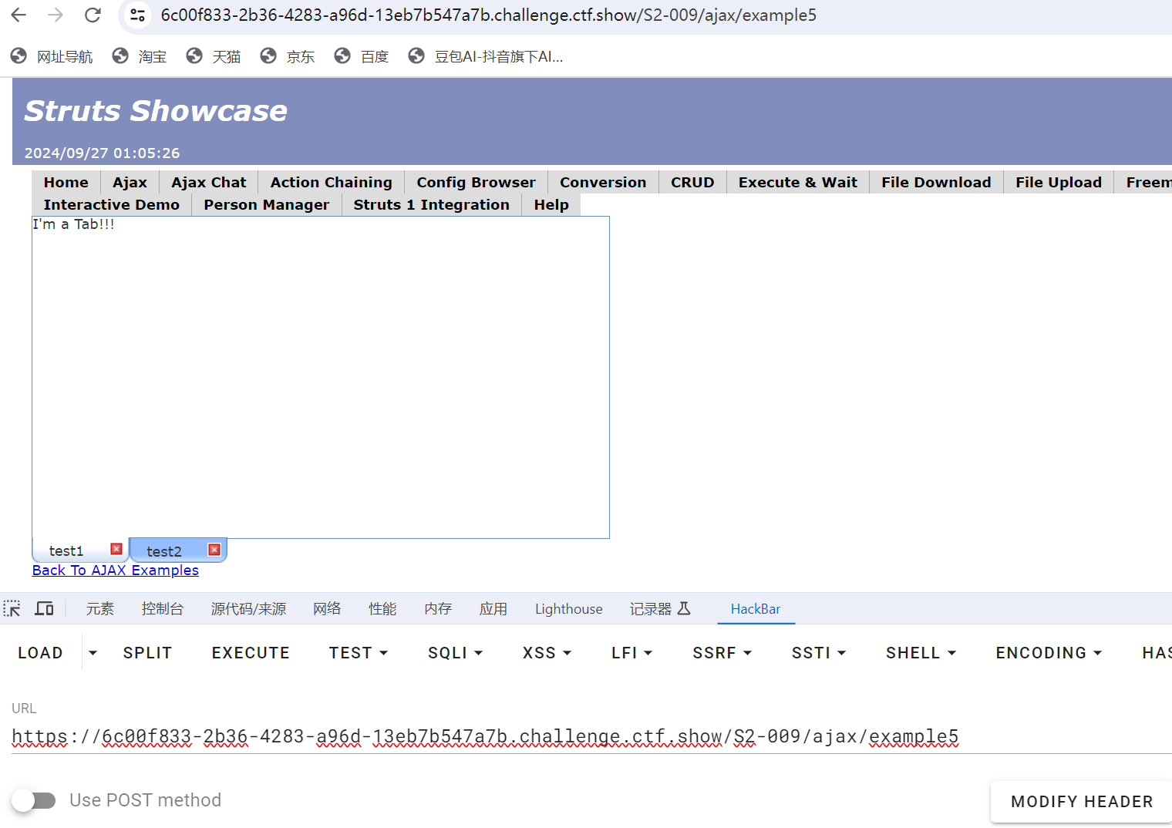This screenshot has width=1172, height=828.
Task: Open the File Upload menu item
Action: tap(1059, 183)
